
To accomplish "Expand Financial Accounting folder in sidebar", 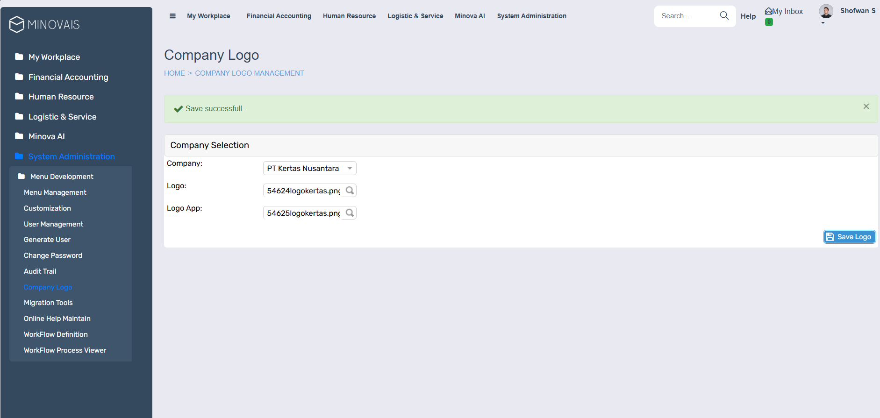I will [68, 77].
